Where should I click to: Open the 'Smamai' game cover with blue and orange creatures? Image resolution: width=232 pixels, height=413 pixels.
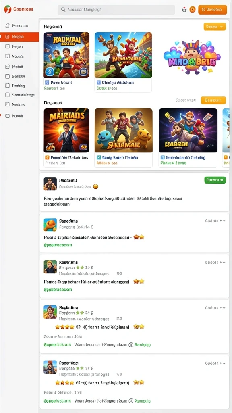[124, 130]
